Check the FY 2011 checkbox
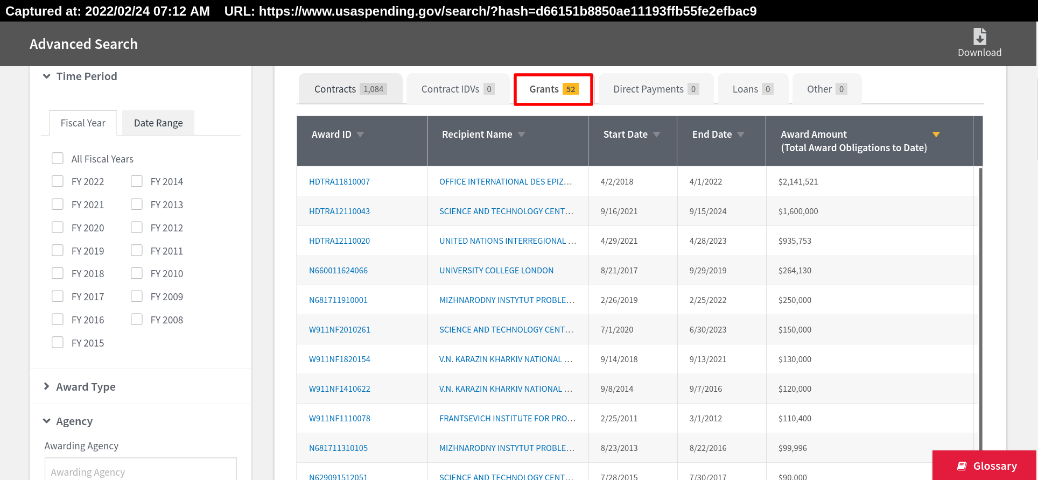The height and width of the screenshot is (480, 1038). 137,250
